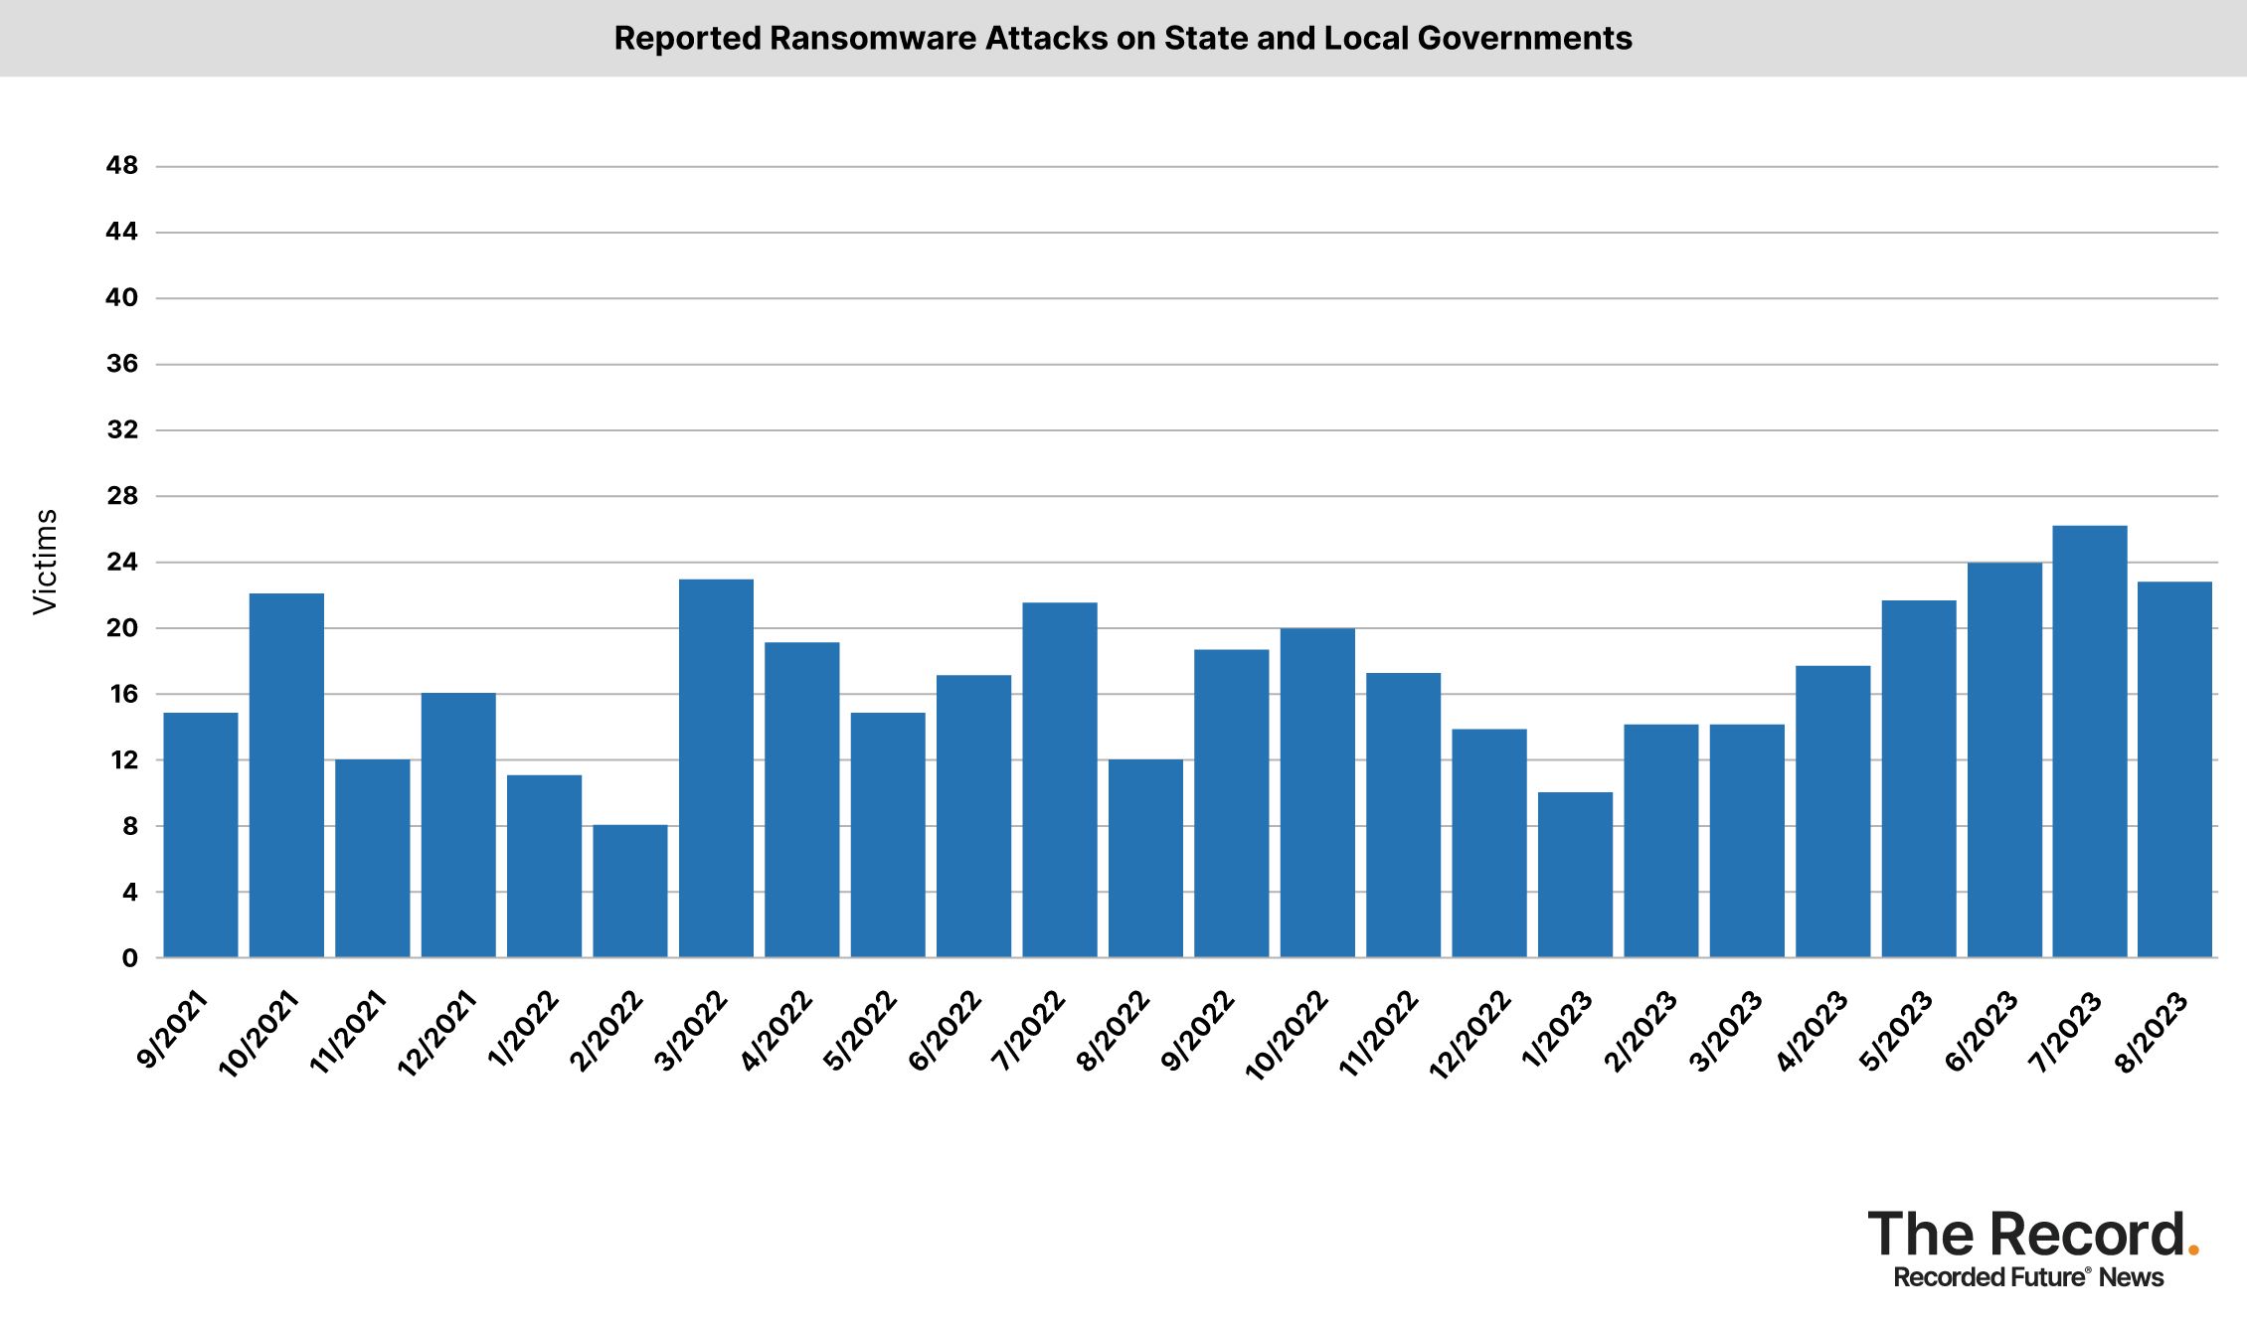Click the 8 y-axis label

[x=130, y=826]
